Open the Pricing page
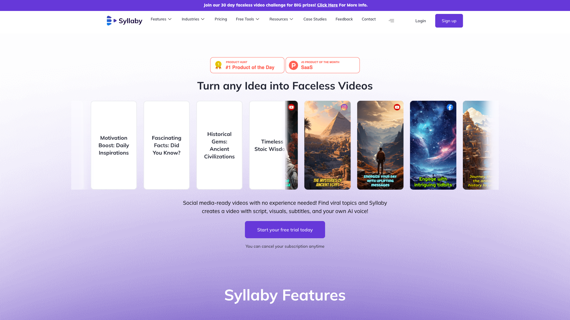Image resolution: width=570 pixels, height=320 pixels. pos(221,19)
